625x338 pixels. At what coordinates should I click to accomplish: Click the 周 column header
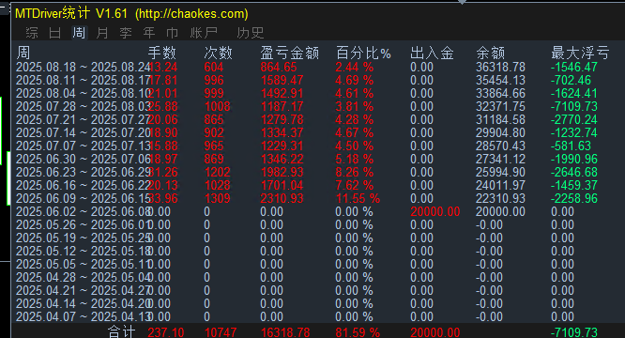[23, 53]
